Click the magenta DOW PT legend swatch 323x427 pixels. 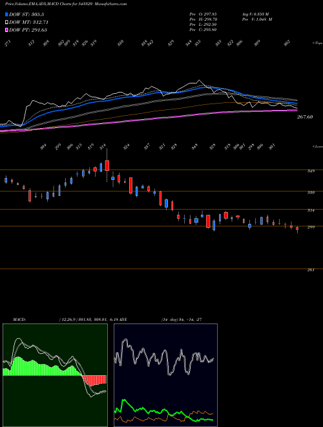point(6,30)
